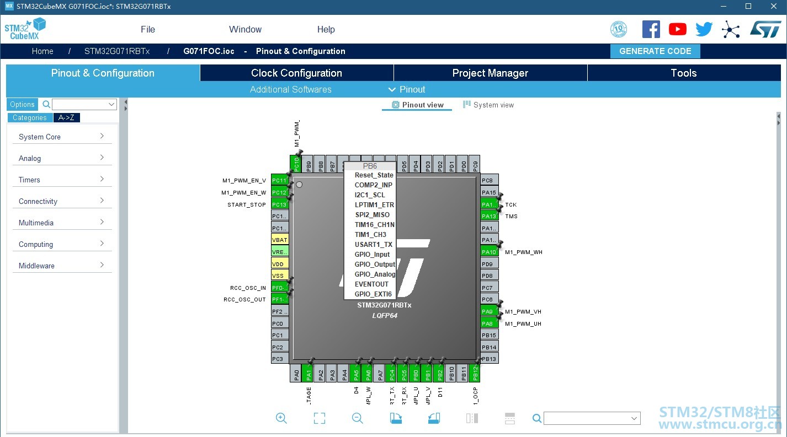The width and height of the screenshot is (787, 437).
Task: Switch to System view
Action: tap(488, 105)
